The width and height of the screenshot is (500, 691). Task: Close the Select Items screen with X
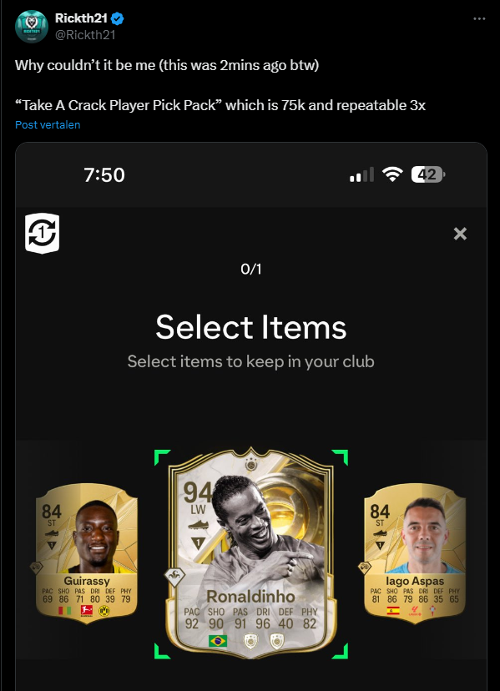pos(460,234)
